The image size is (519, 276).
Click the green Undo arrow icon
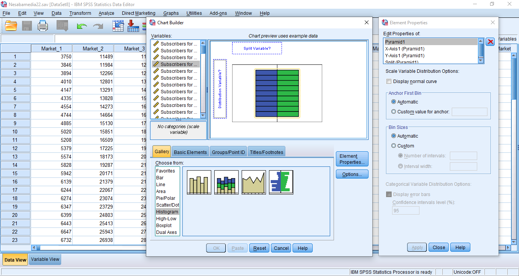pos(82,26)
